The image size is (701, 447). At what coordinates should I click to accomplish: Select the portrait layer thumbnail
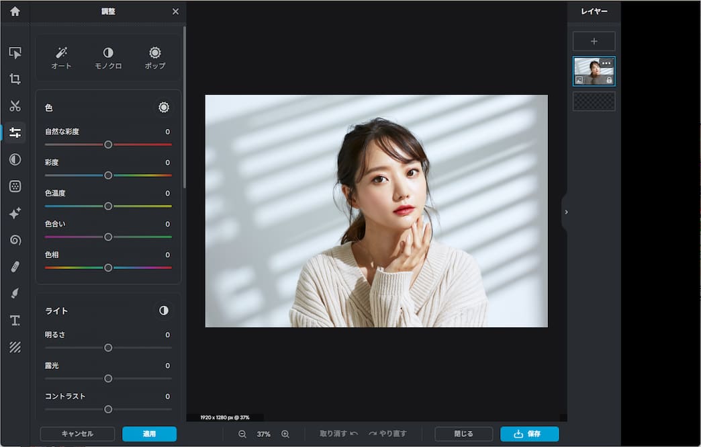594,71
